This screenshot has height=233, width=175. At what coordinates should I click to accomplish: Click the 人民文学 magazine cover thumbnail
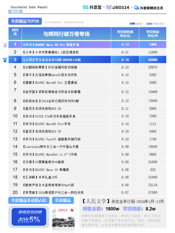pos(64,217)
